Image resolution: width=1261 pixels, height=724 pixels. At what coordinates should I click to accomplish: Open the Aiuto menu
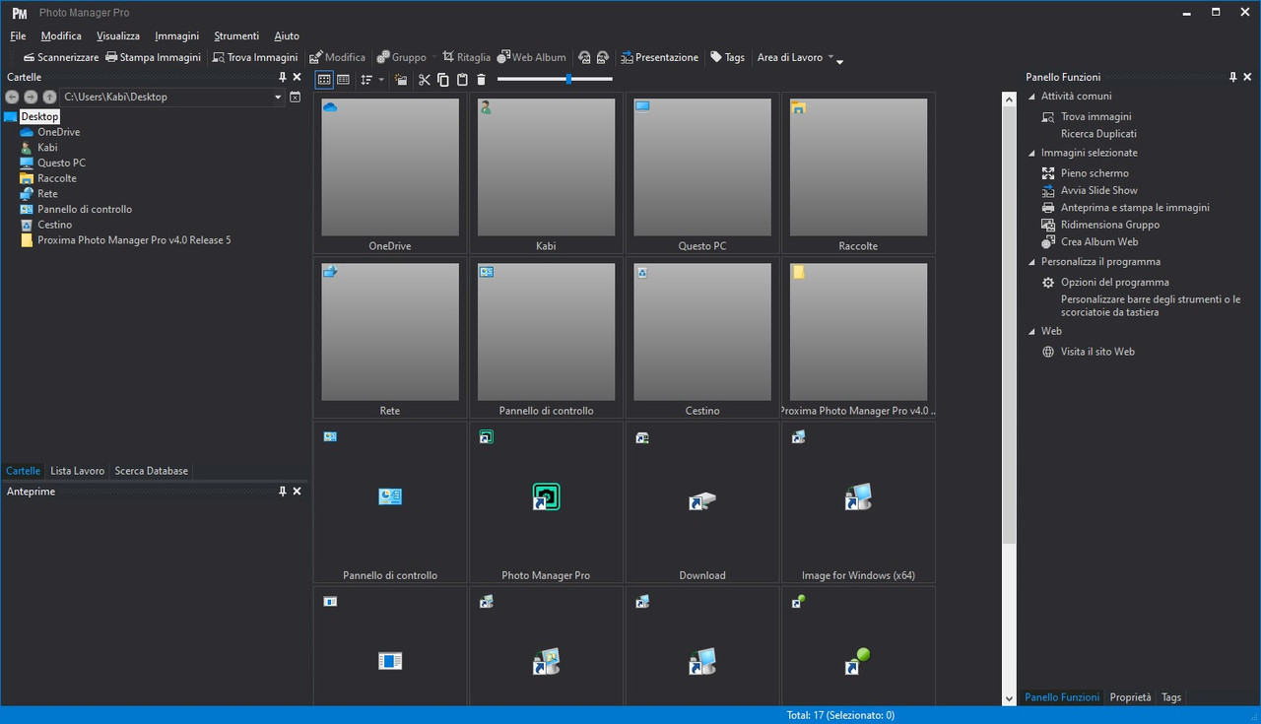pos(287,36)
